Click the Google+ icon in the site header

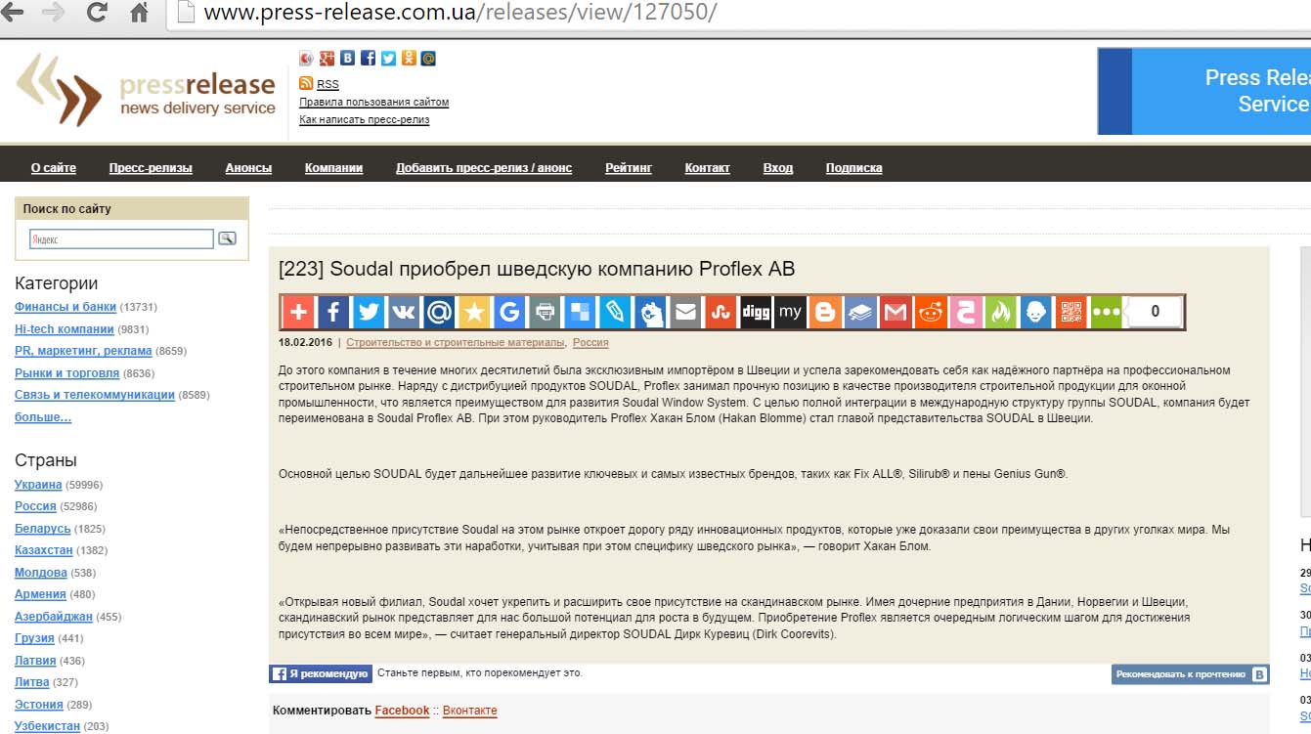click(327, 59)
